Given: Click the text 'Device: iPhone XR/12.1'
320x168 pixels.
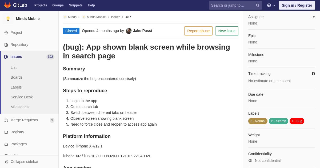Looking at the screenshot, I should pos(83,146).
